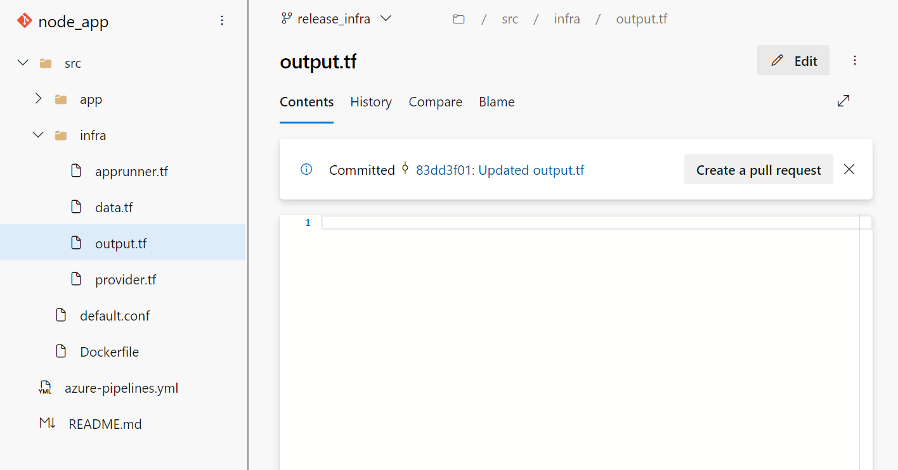
Task: Open more actions menu beside Edit
Action: click(x=855, y=60)
